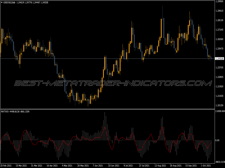Click the 15 Mar 2021 date label
This screenshot has width=225, height=168.
(x=21, y=166)
